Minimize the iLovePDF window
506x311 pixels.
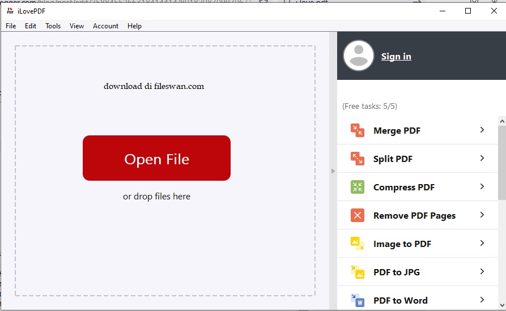[443, 11]
